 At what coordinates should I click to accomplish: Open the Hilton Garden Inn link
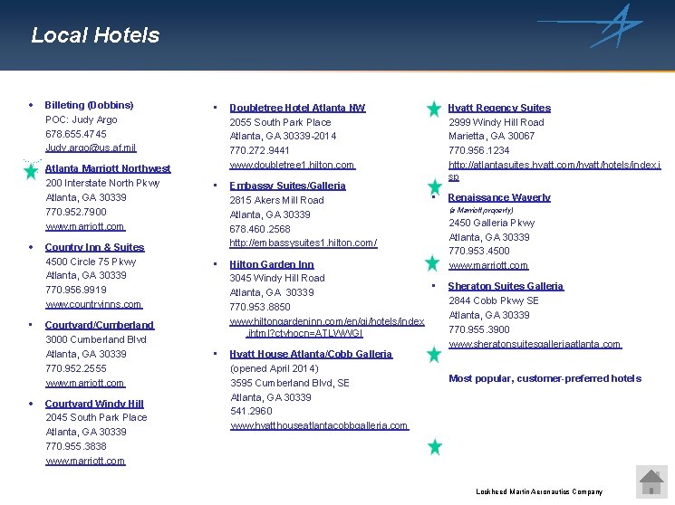272,264
